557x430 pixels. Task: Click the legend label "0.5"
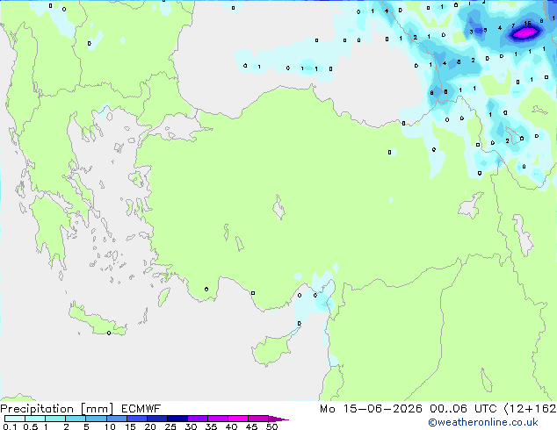point(31,426)
